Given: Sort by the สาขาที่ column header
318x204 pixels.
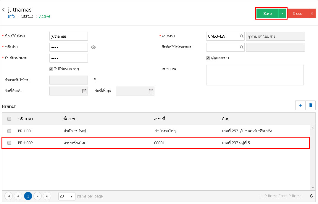Looking at the screenshot, I should [x=160, y=119].
